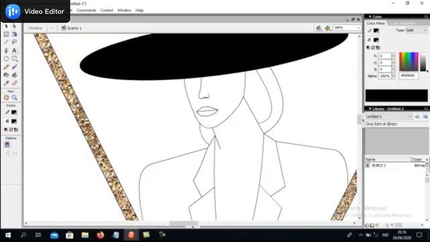430x242 pixels.
Task: Open toolbox stroke color swatch
Action: 13,112
